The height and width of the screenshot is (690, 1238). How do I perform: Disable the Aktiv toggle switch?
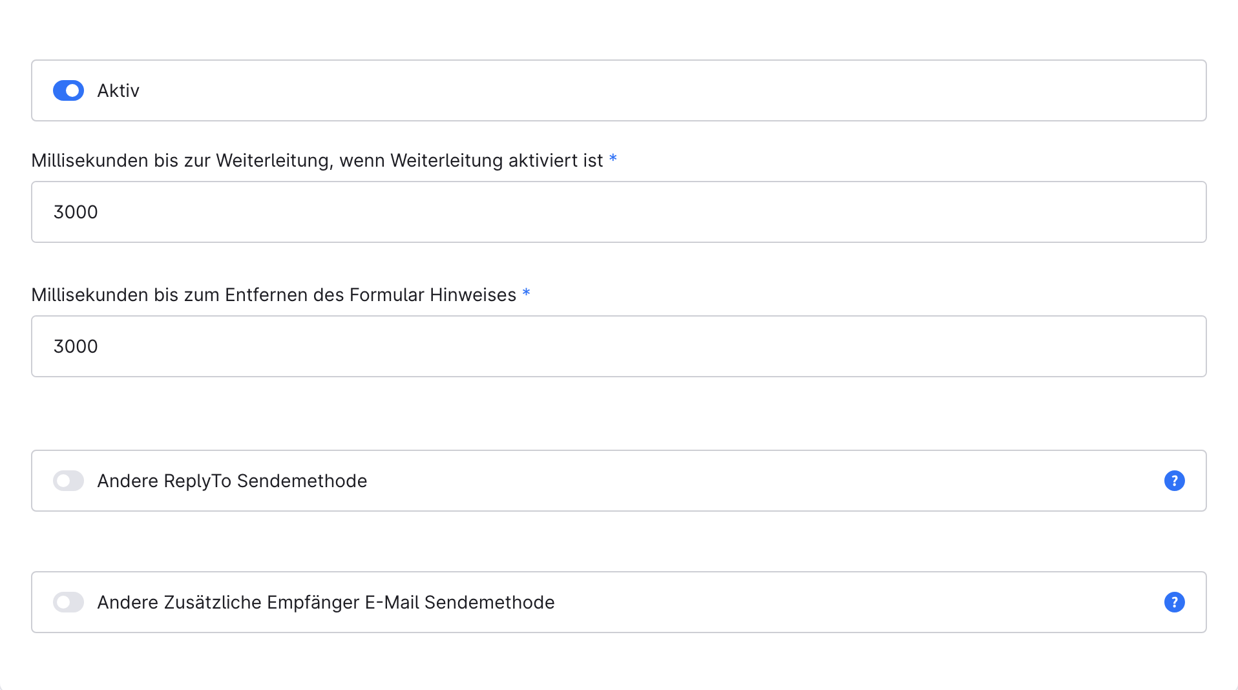pos(68,90)
